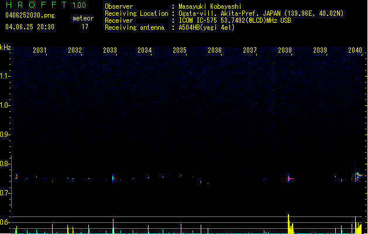Image resolution: width=368 pixels, height=234 pixels.
Task: Click the meteor echo at 2038
Action: [x=290, y=178]
